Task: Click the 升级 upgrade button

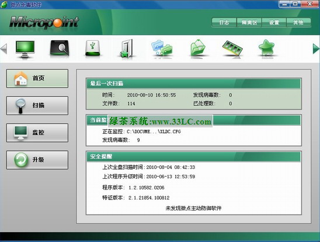Action: tap(37, 160)
